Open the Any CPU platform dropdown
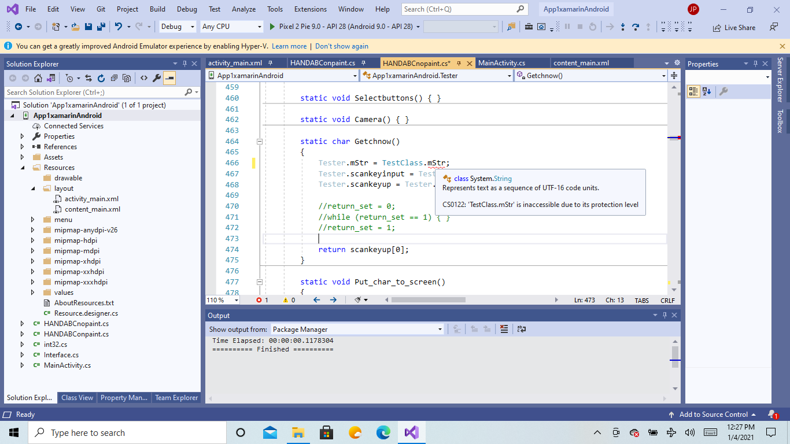This screenshot has width=790, height=444. click(x=231, y=27)
